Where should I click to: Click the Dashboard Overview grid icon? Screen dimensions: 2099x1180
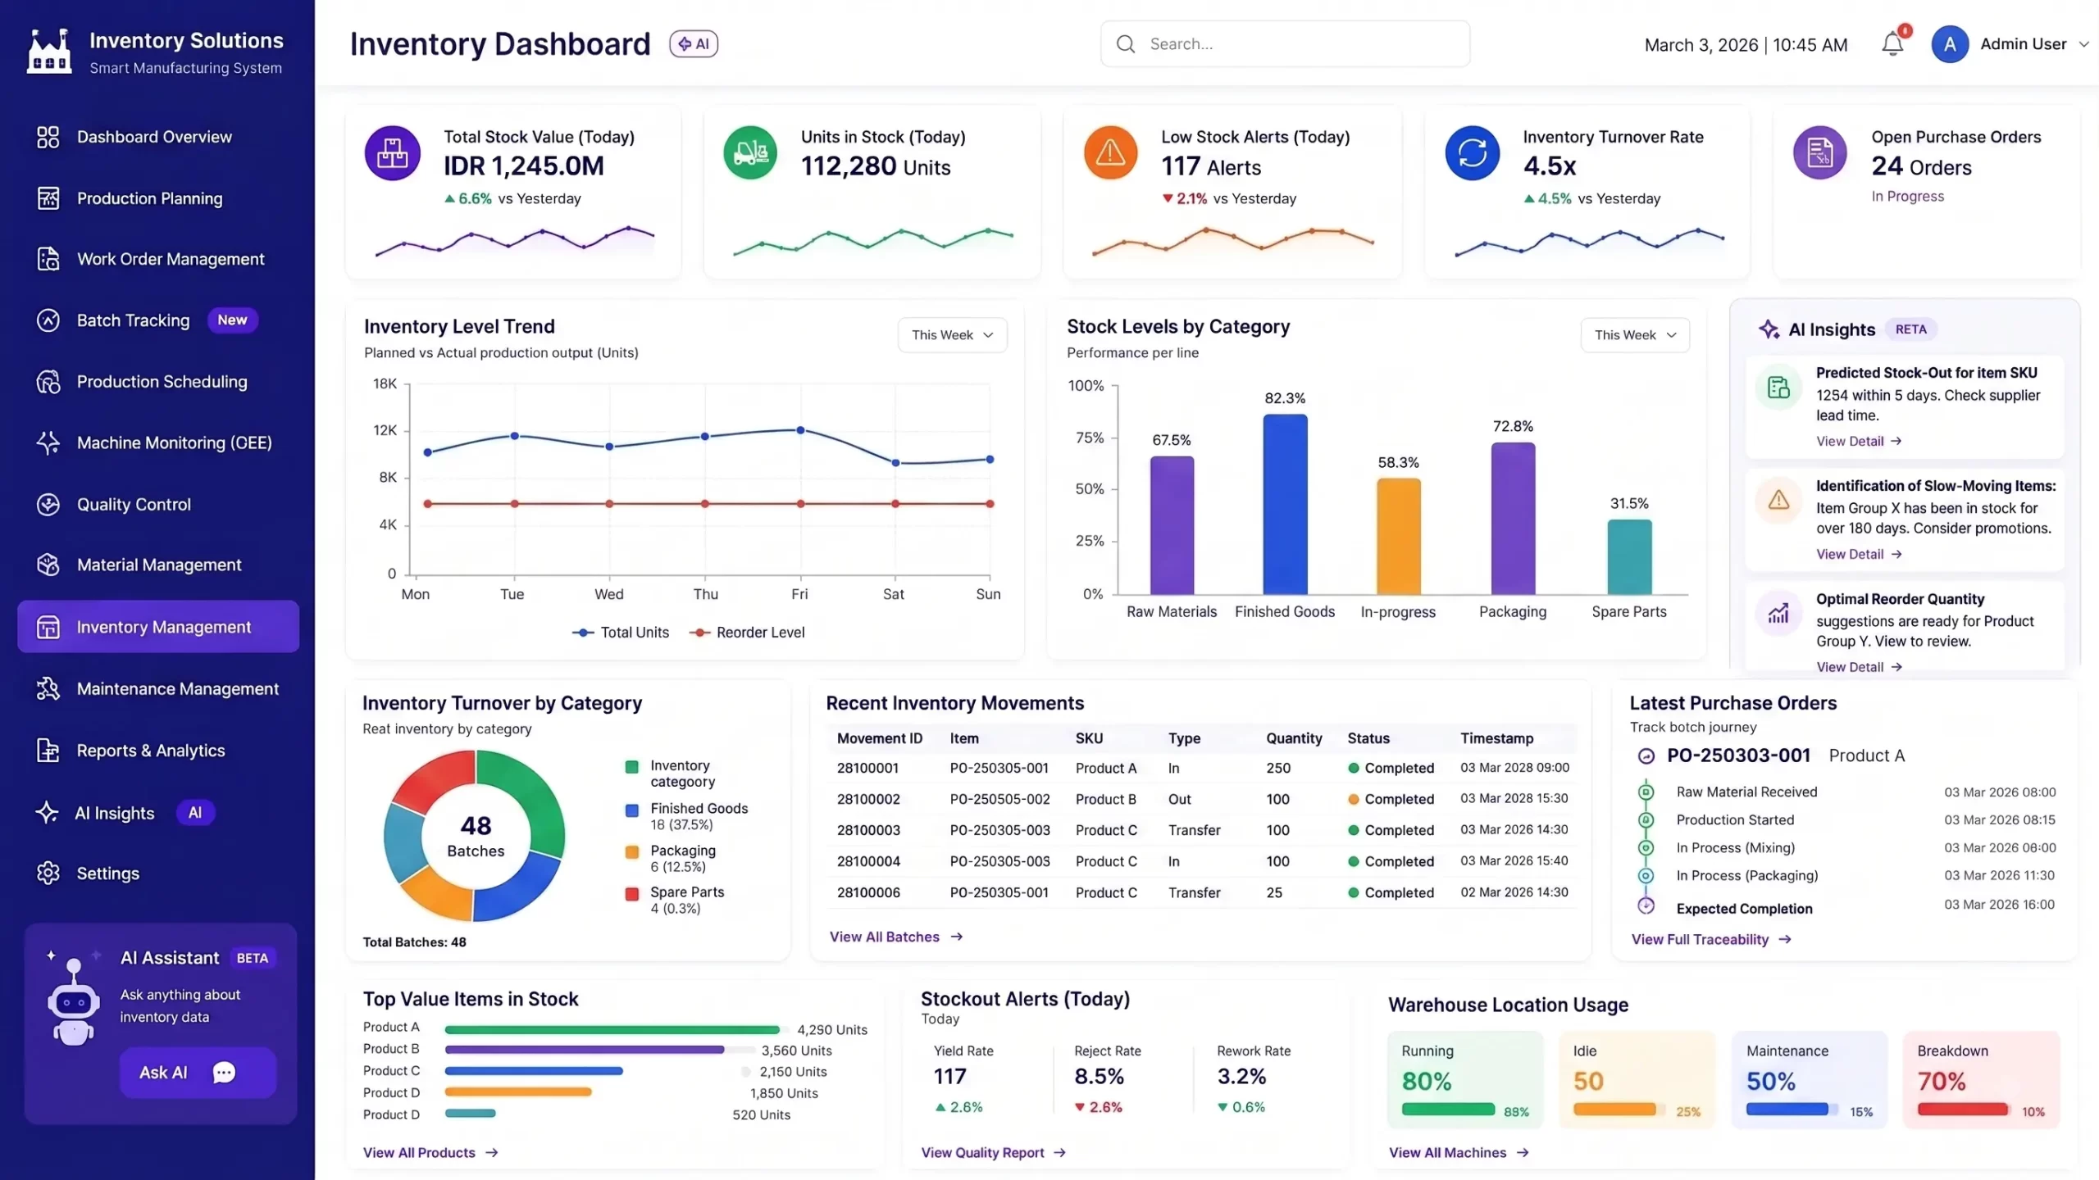[x=48, y=137]
